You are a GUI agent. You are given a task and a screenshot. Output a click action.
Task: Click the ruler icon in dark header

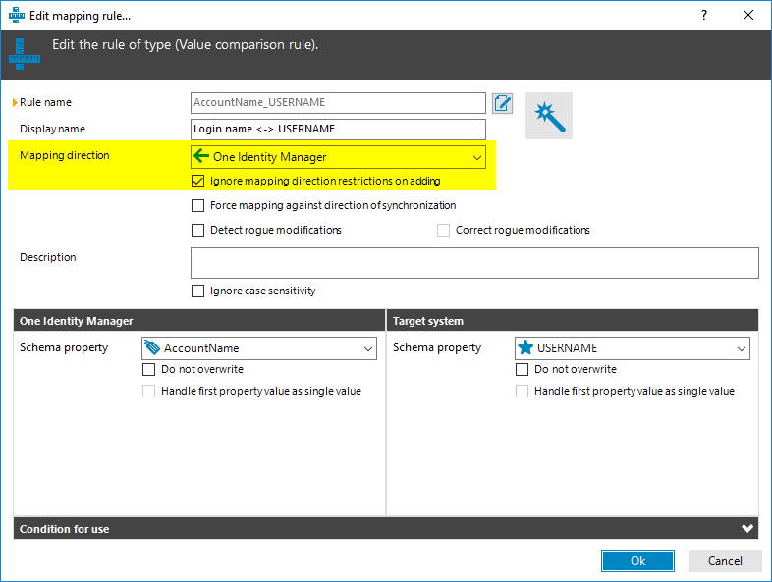(25, 54)
